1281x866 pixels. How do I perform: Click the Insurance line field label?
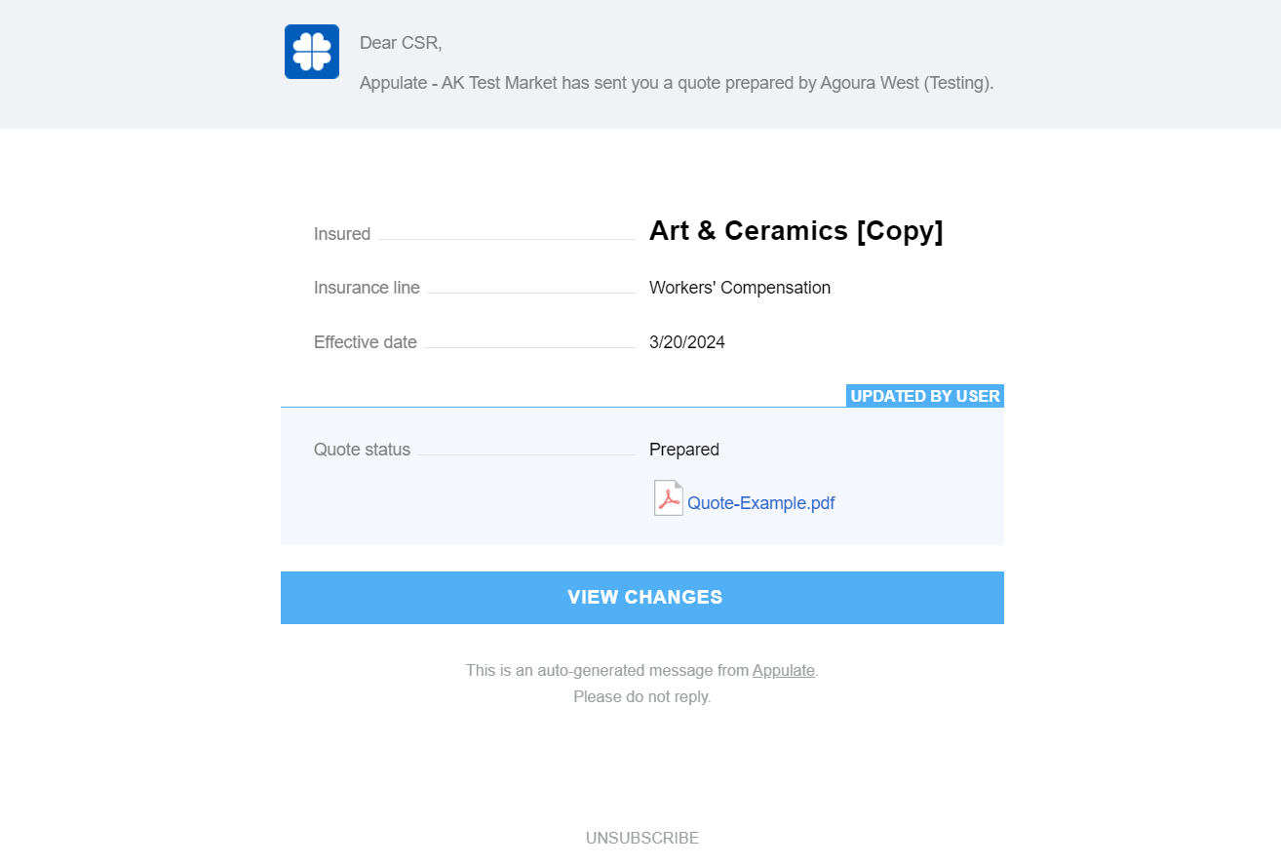click(367, 288)
